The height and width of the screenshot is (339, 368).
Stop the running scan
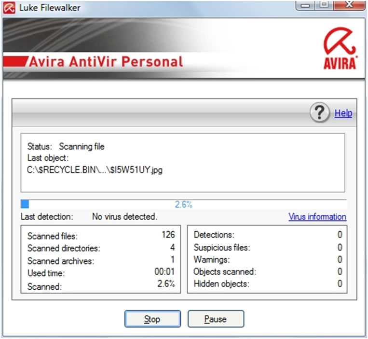[x=152, y=319]
